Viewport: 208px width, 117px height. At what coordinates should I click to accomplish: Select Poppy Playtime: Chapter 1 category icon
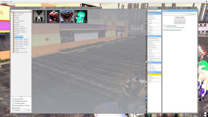click(14, 39)
